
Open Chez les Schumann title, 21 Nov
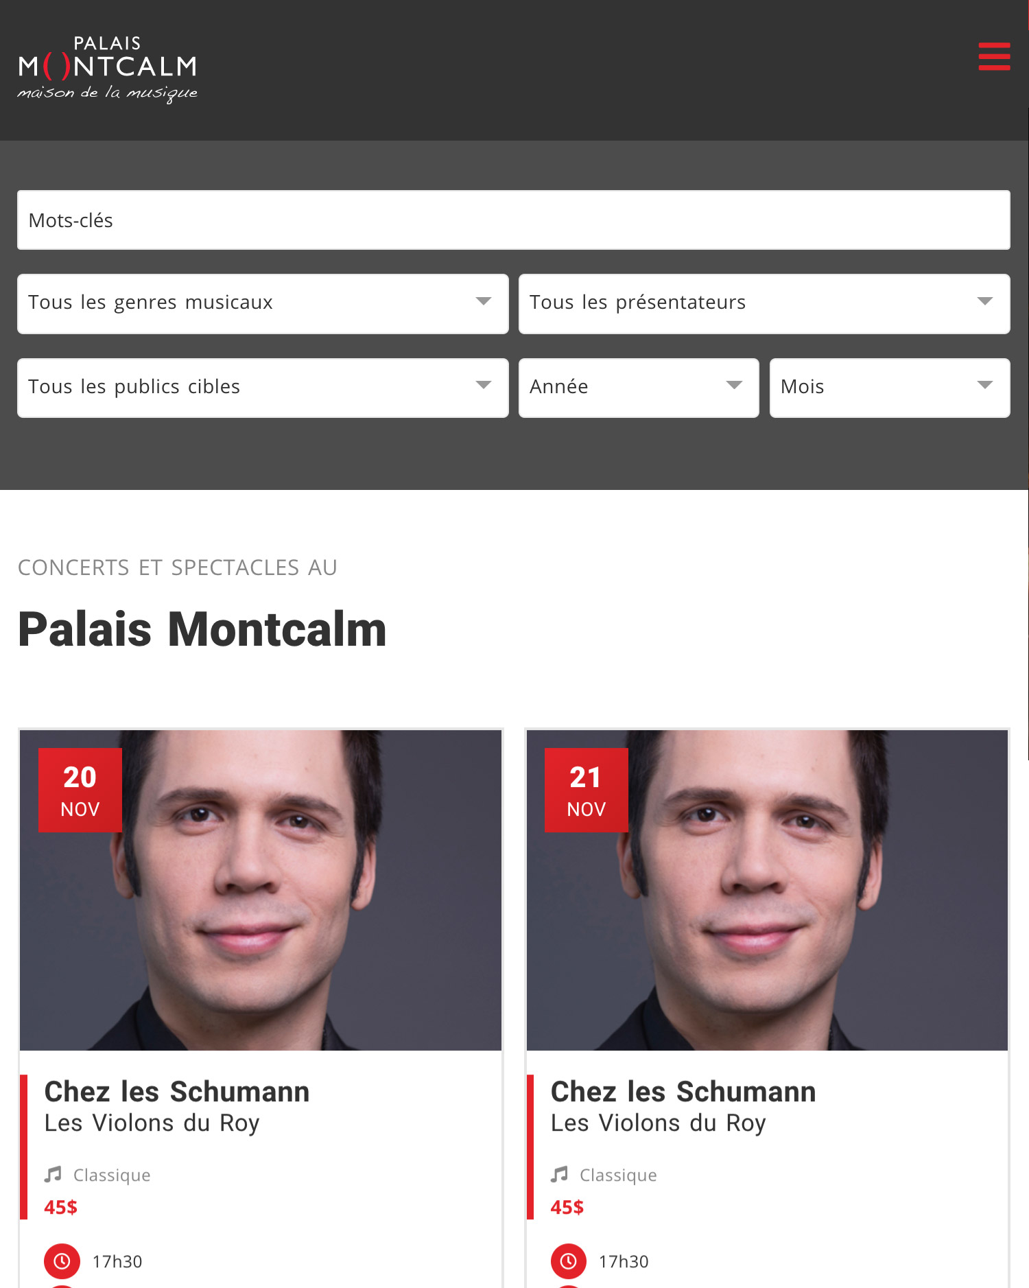tap(683, 1092)
